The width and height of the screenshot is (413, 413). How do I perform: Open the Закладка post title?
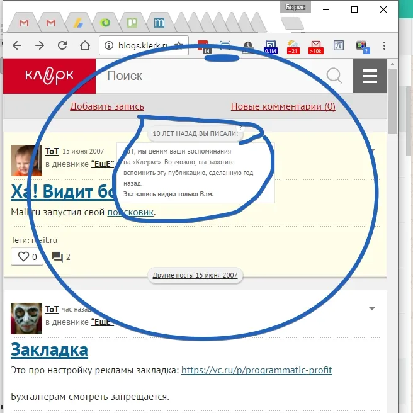[x=49, y=349]
